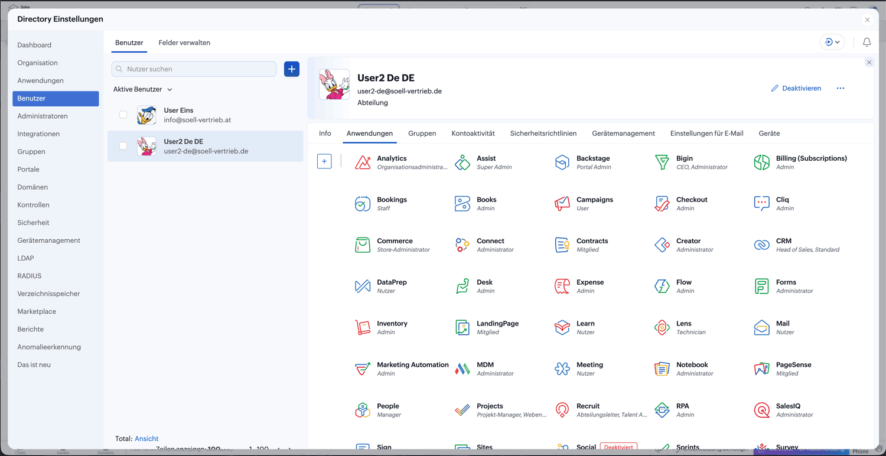886x456 pixels.
Task: Click the Campaigns megaphone icon
Action: [x=562, y=203]
